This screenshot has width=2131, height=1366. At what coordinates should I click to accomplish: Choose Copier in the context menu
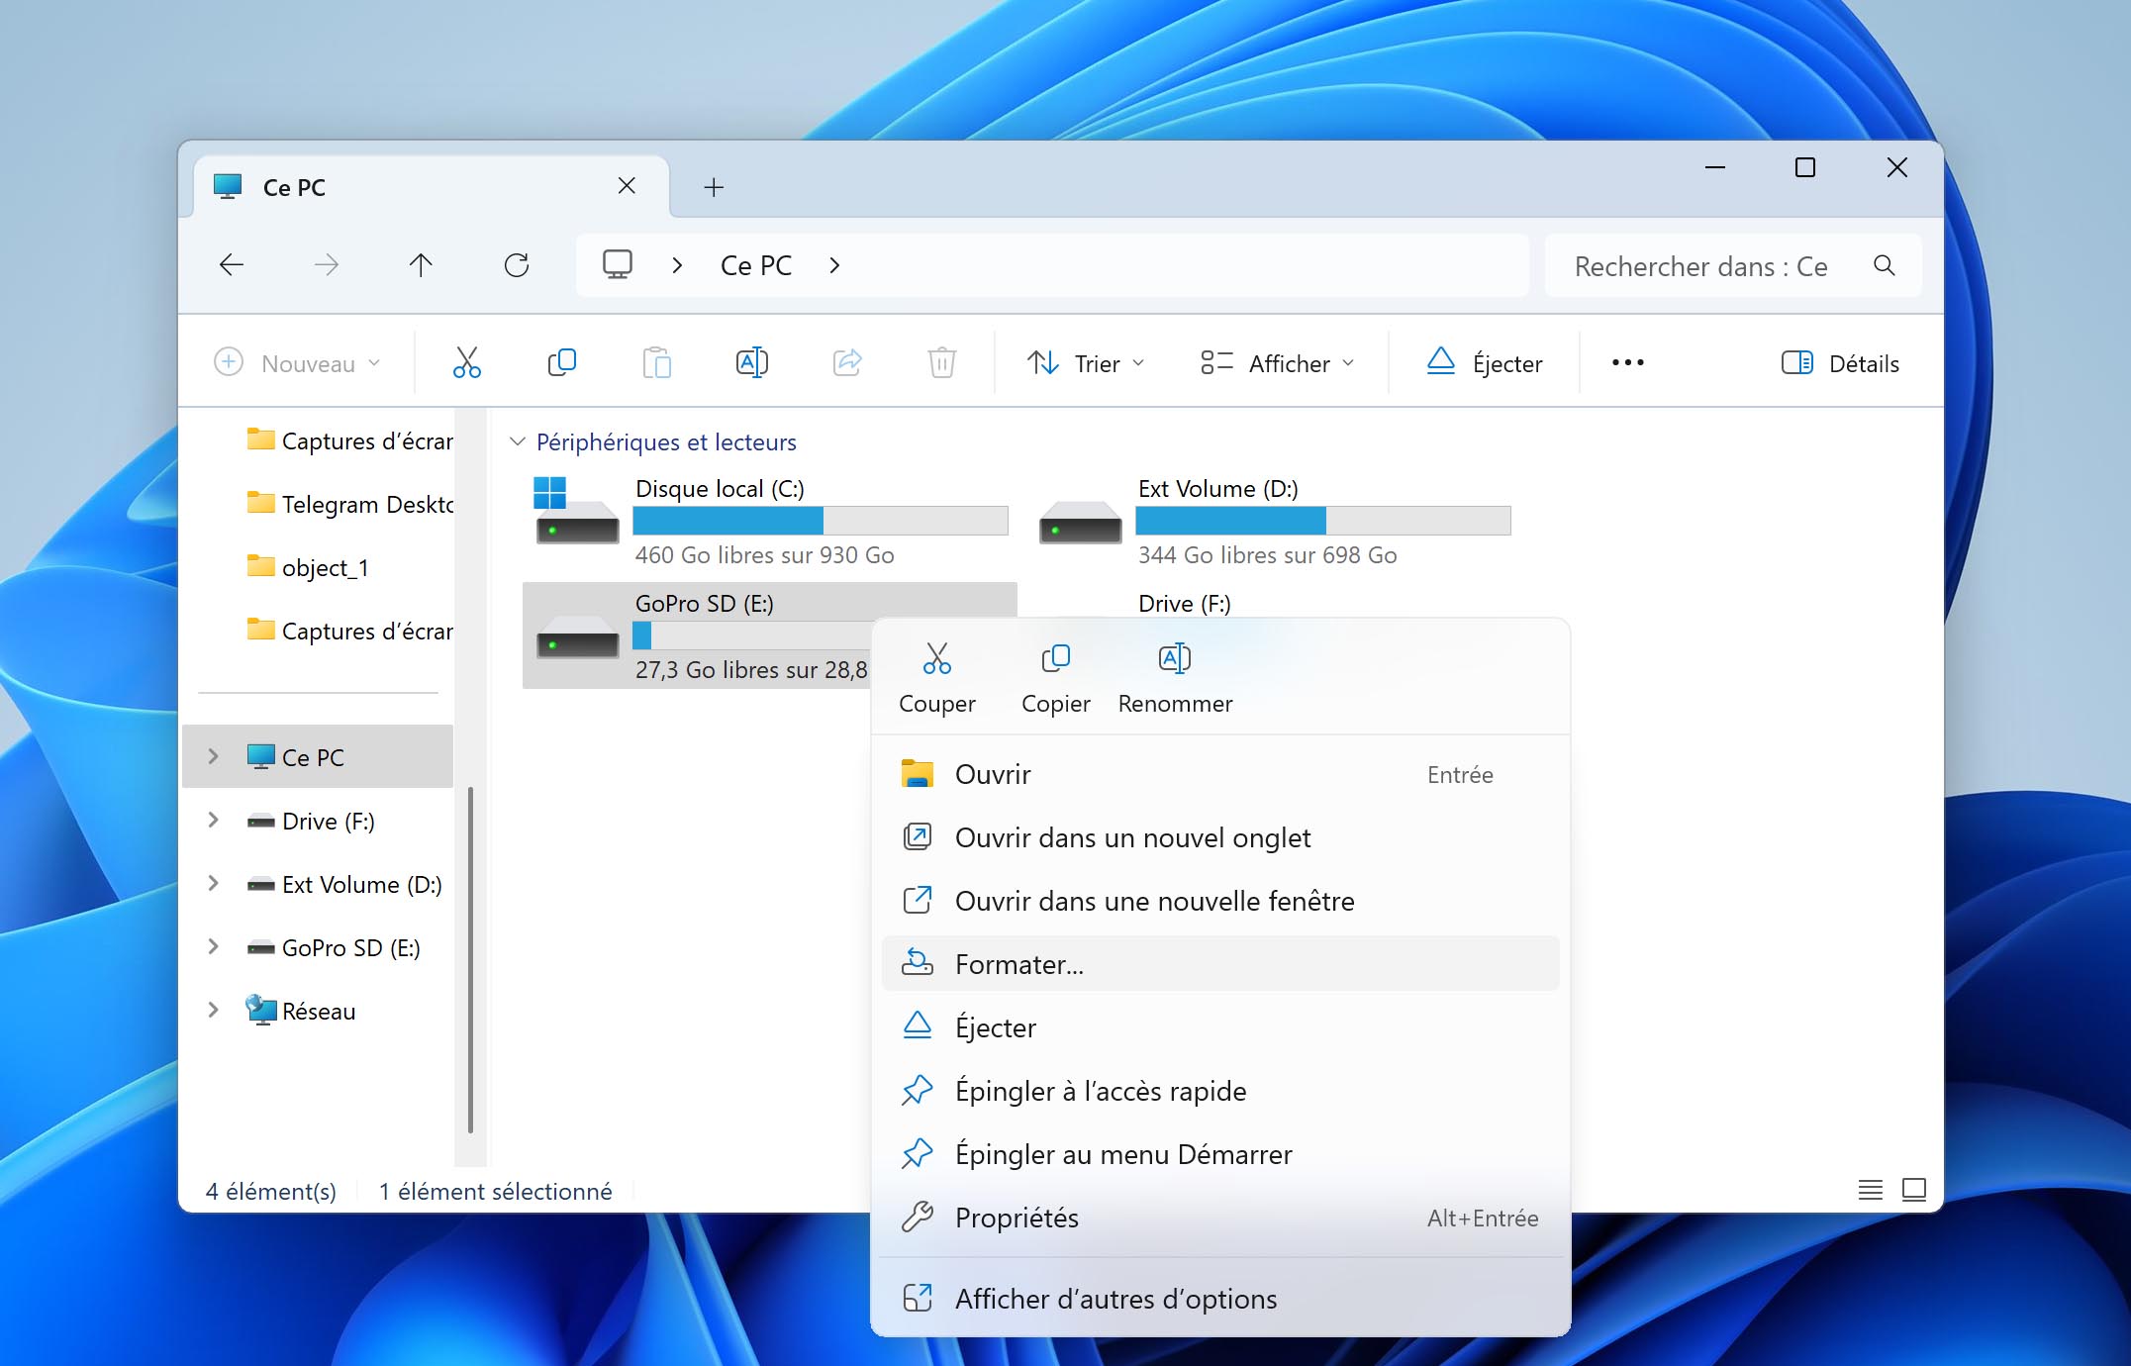1055,678
